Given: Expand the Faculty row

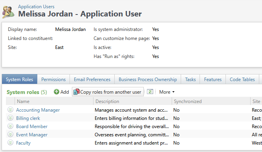Looking at the screenshot, I should 10,143.
